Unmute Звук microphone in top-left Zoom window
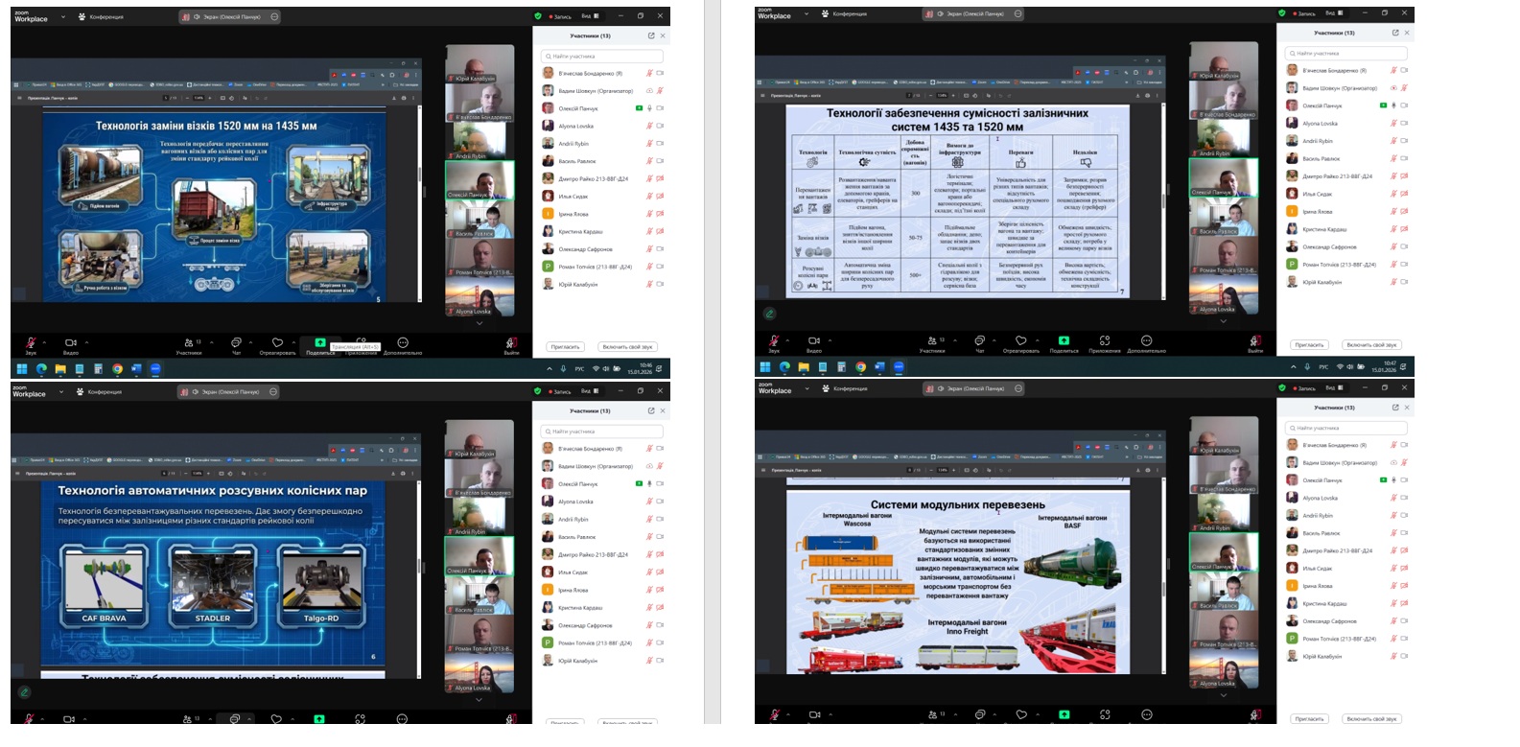The height and width of the screenshot is (747, 1520). pyautogui.click(x=31, y=342)
